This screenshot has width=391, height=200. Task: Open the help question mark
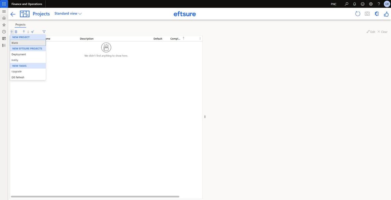coord(379,4)
